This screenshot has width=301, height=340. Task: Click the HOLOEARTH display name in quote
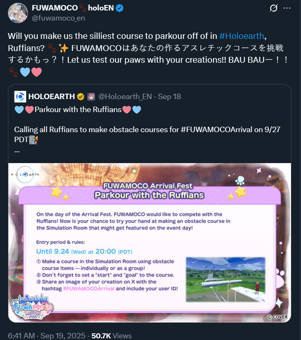[x=51, y=97]
